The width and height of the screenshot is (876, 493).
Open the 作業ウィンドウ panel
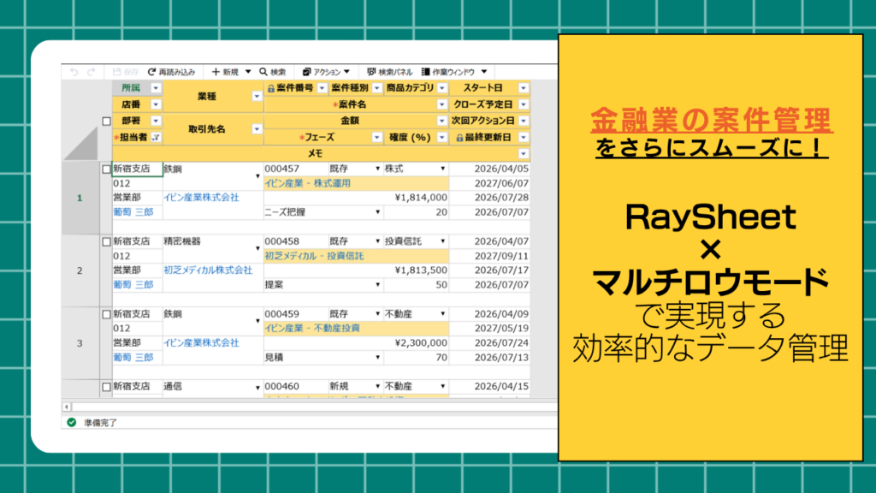448,72
